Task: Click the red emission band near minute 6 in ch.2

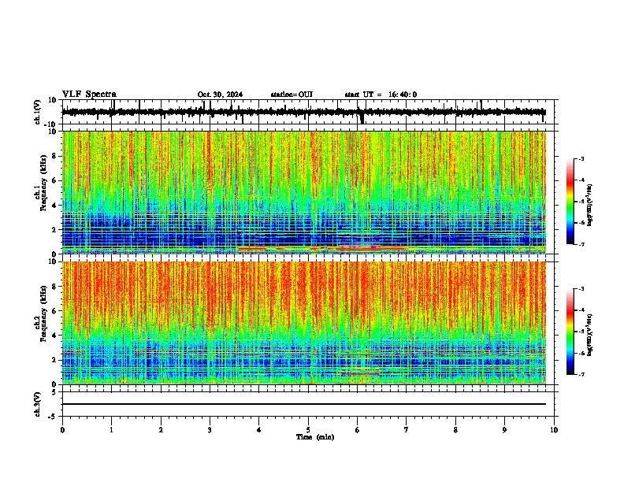Action: click(360, 374)
